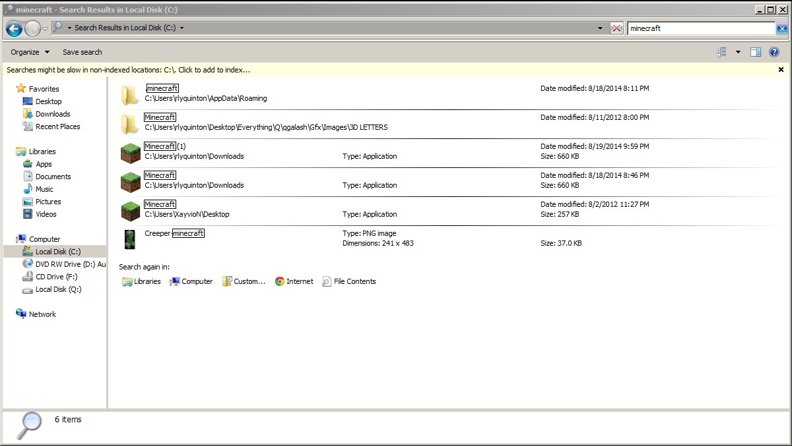Search again in Libraries

pyautogui.click(x=141, y=281)
